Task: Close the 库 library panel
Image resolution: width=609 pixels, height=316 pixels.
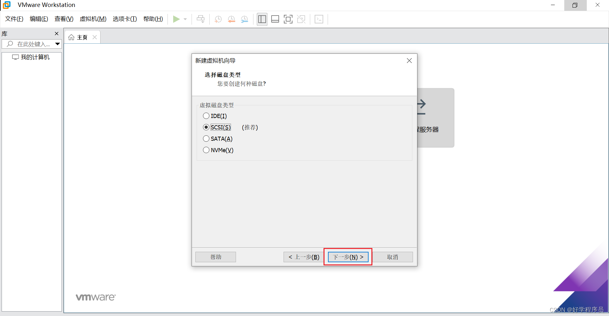Action: pyautogui.click(x=56, y=34)
